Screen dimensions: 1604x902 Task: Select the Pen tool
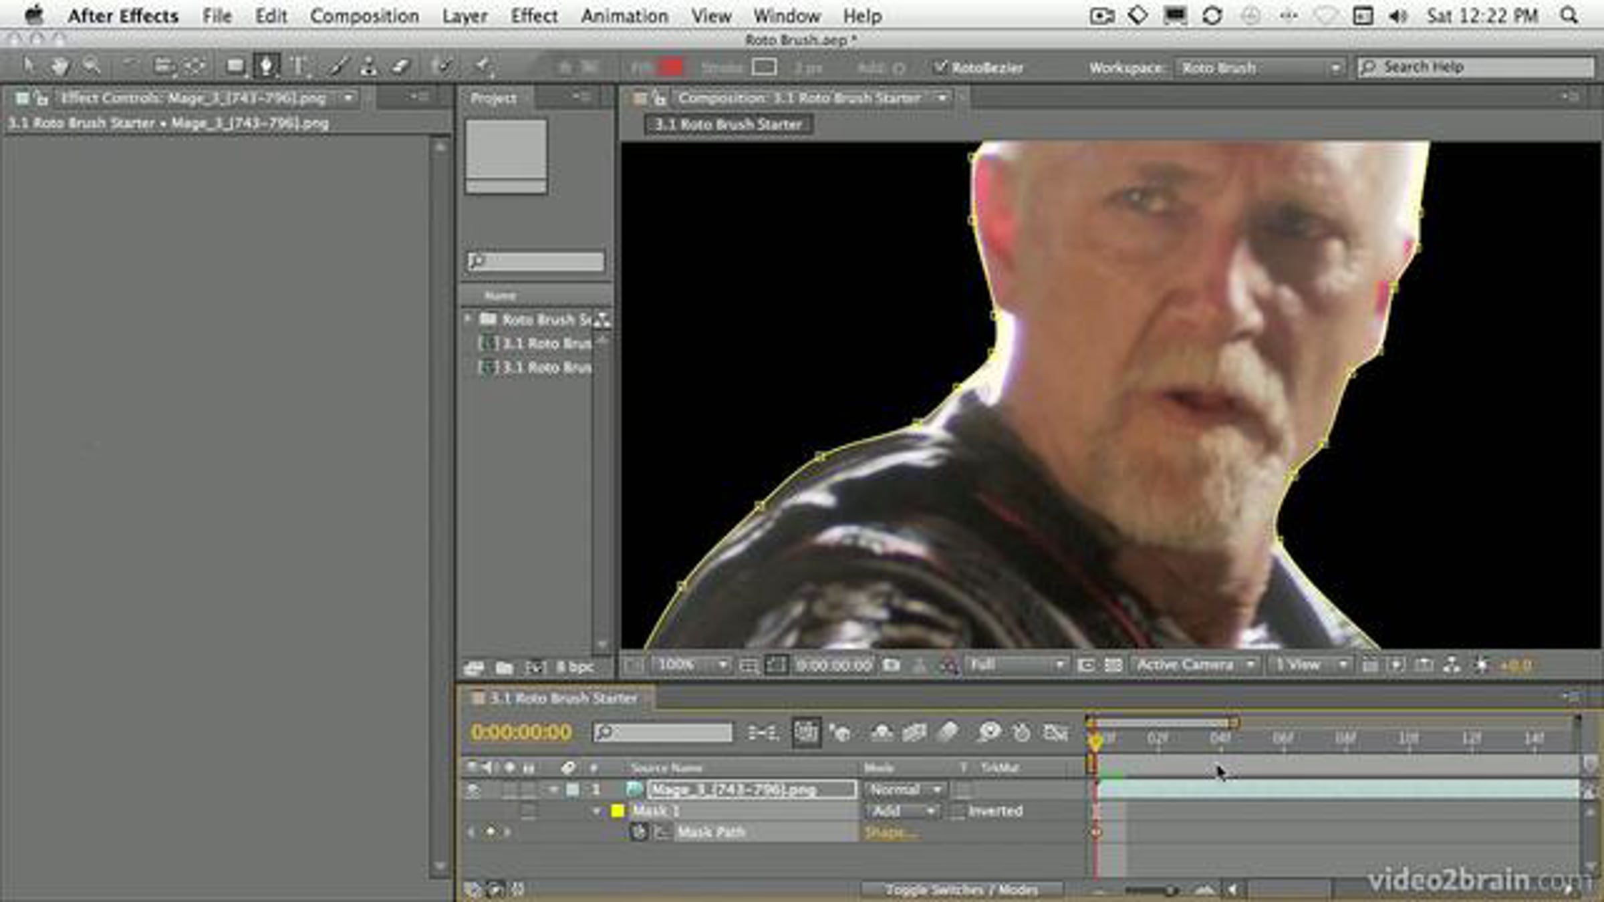(x=267, y=66)
